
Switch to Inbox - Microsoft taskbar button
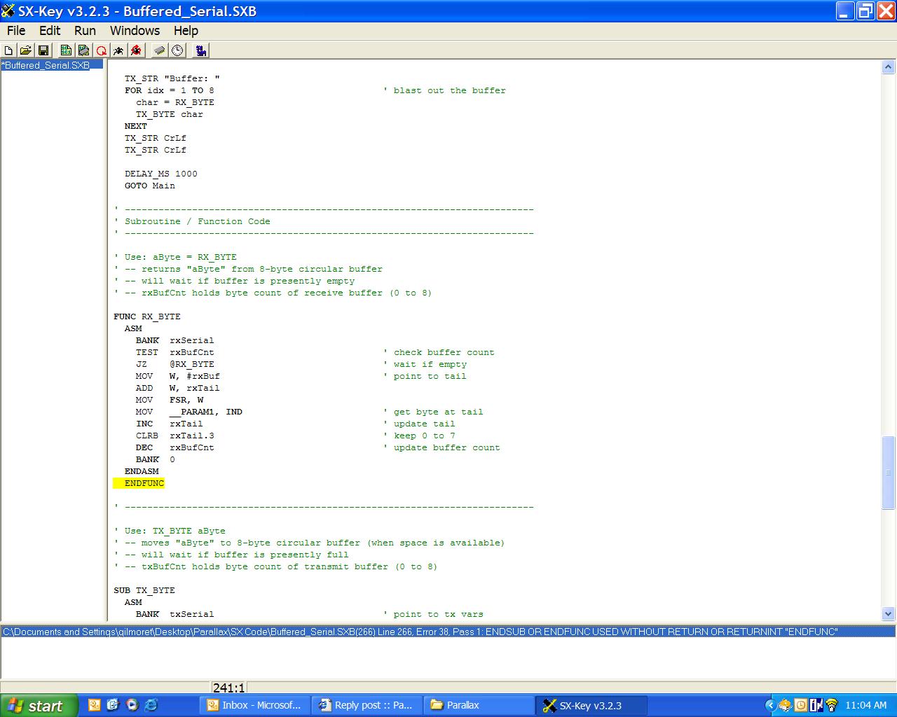tap(254, 705)
